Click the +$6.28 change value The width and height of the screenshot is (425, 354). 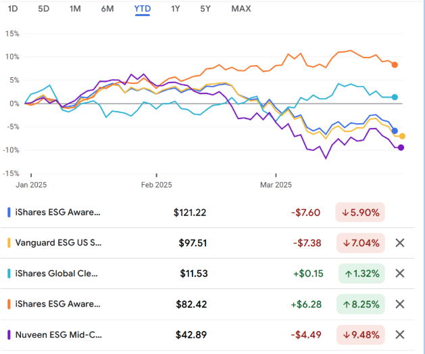306,305
